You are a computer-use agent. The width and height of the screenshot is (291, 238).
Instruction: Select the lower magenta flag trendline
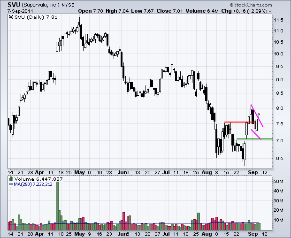coord(256,134)
